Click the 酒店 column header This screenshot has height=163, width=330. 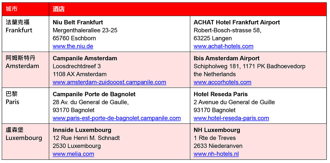59,9
